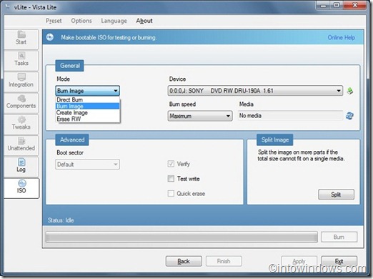
Task: Click the Advanced group label
Action: [72, 139]
